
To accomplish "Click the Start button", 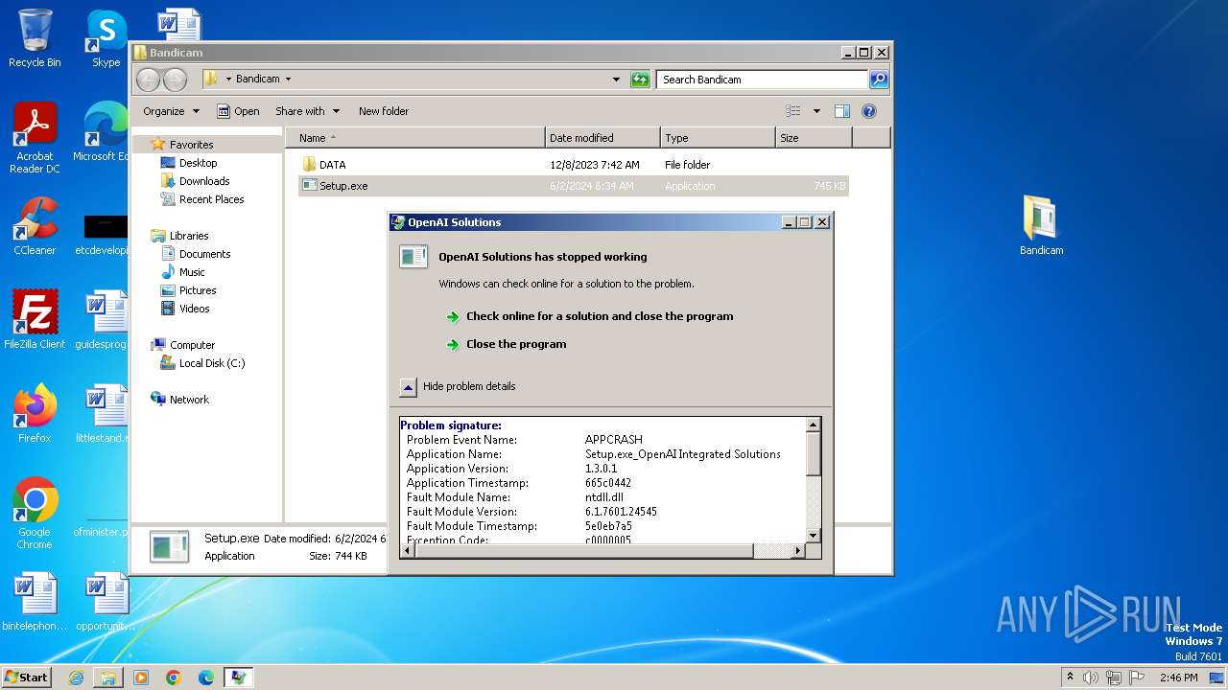I will (27, 678).
